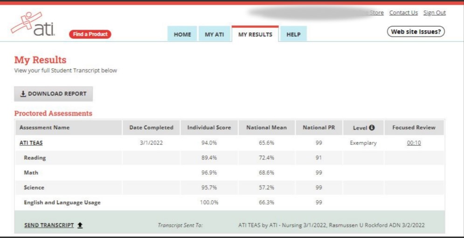Click the Math national mean 68.6%

point(266,173)
